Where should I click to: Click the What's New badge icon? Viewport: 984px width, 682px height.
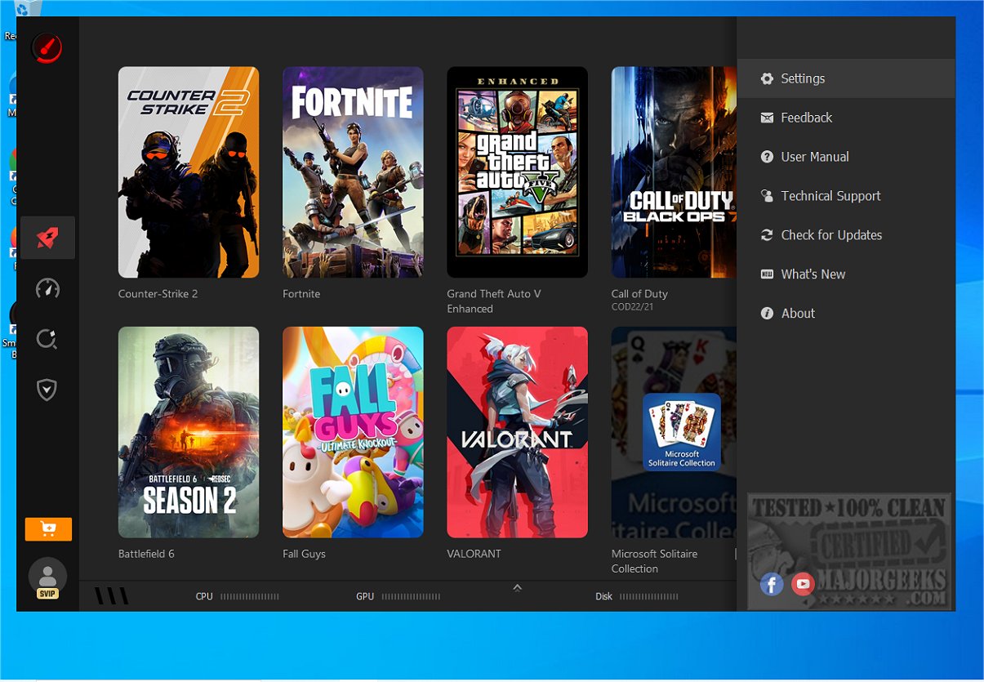[x=767, y=274]
